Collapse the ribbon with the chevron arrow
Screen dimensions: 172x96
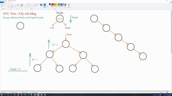[x=170, y=2]
